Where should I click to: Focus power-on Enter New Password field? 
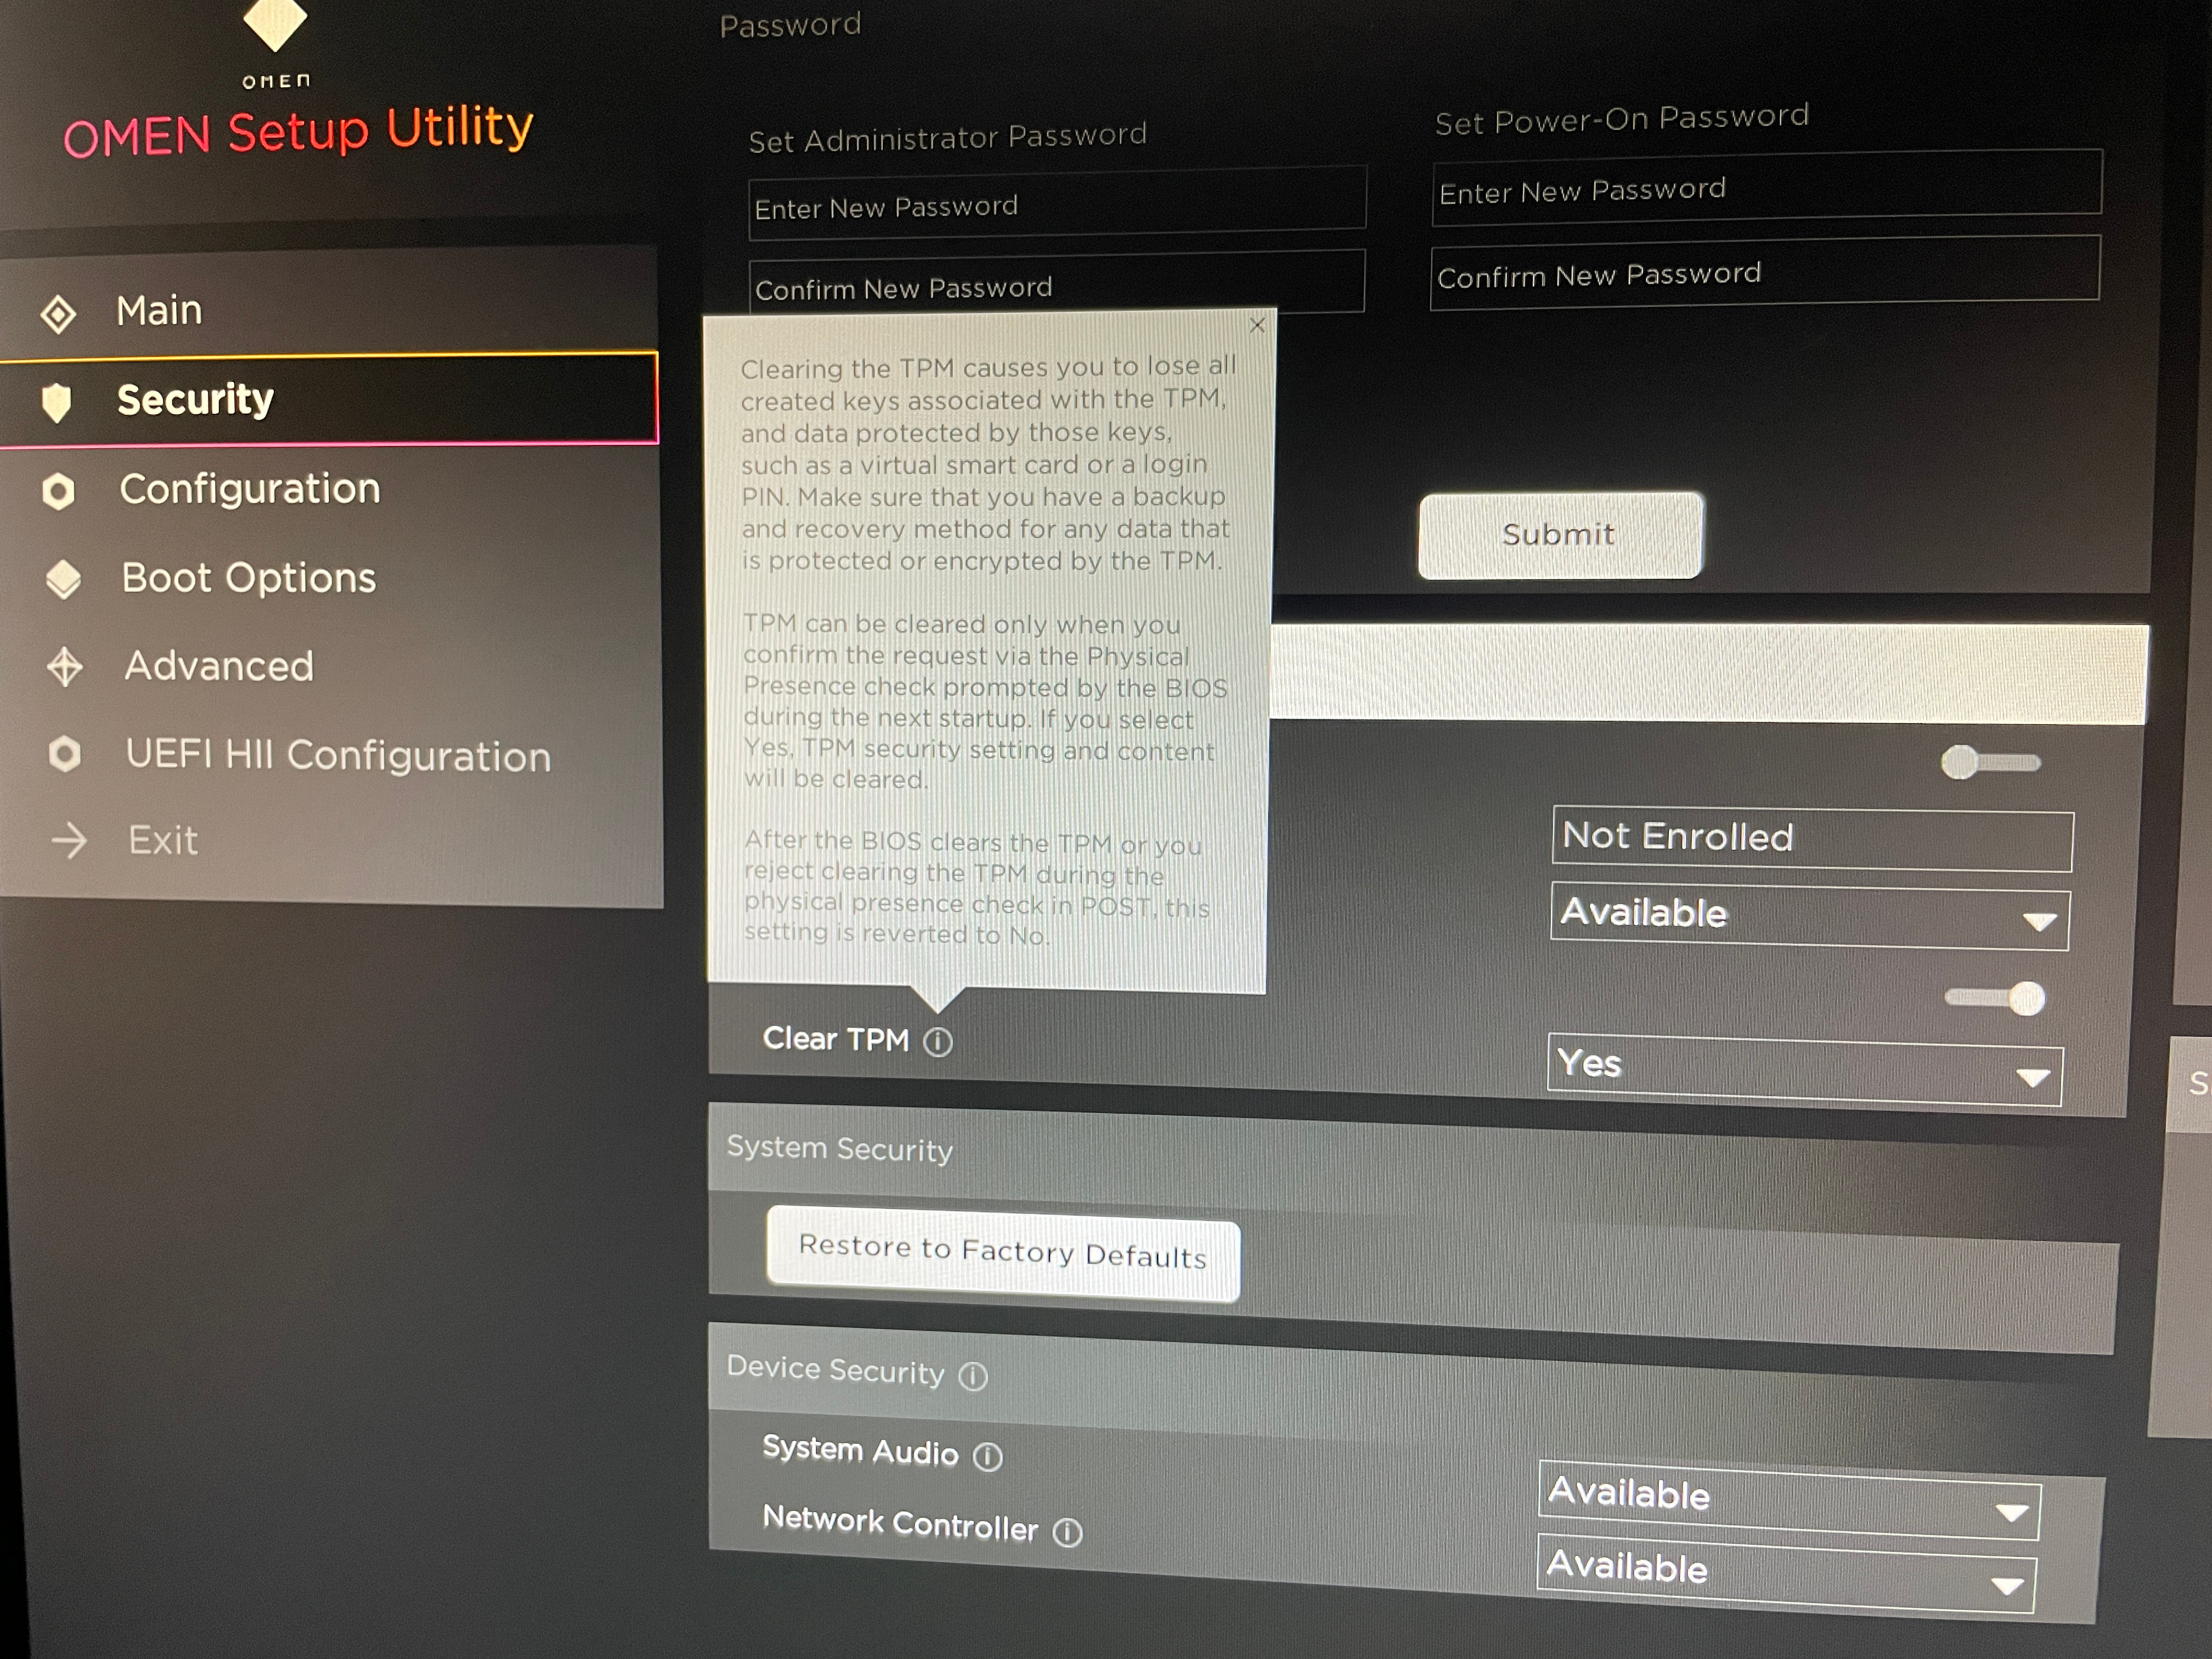tap(1767, 187)
